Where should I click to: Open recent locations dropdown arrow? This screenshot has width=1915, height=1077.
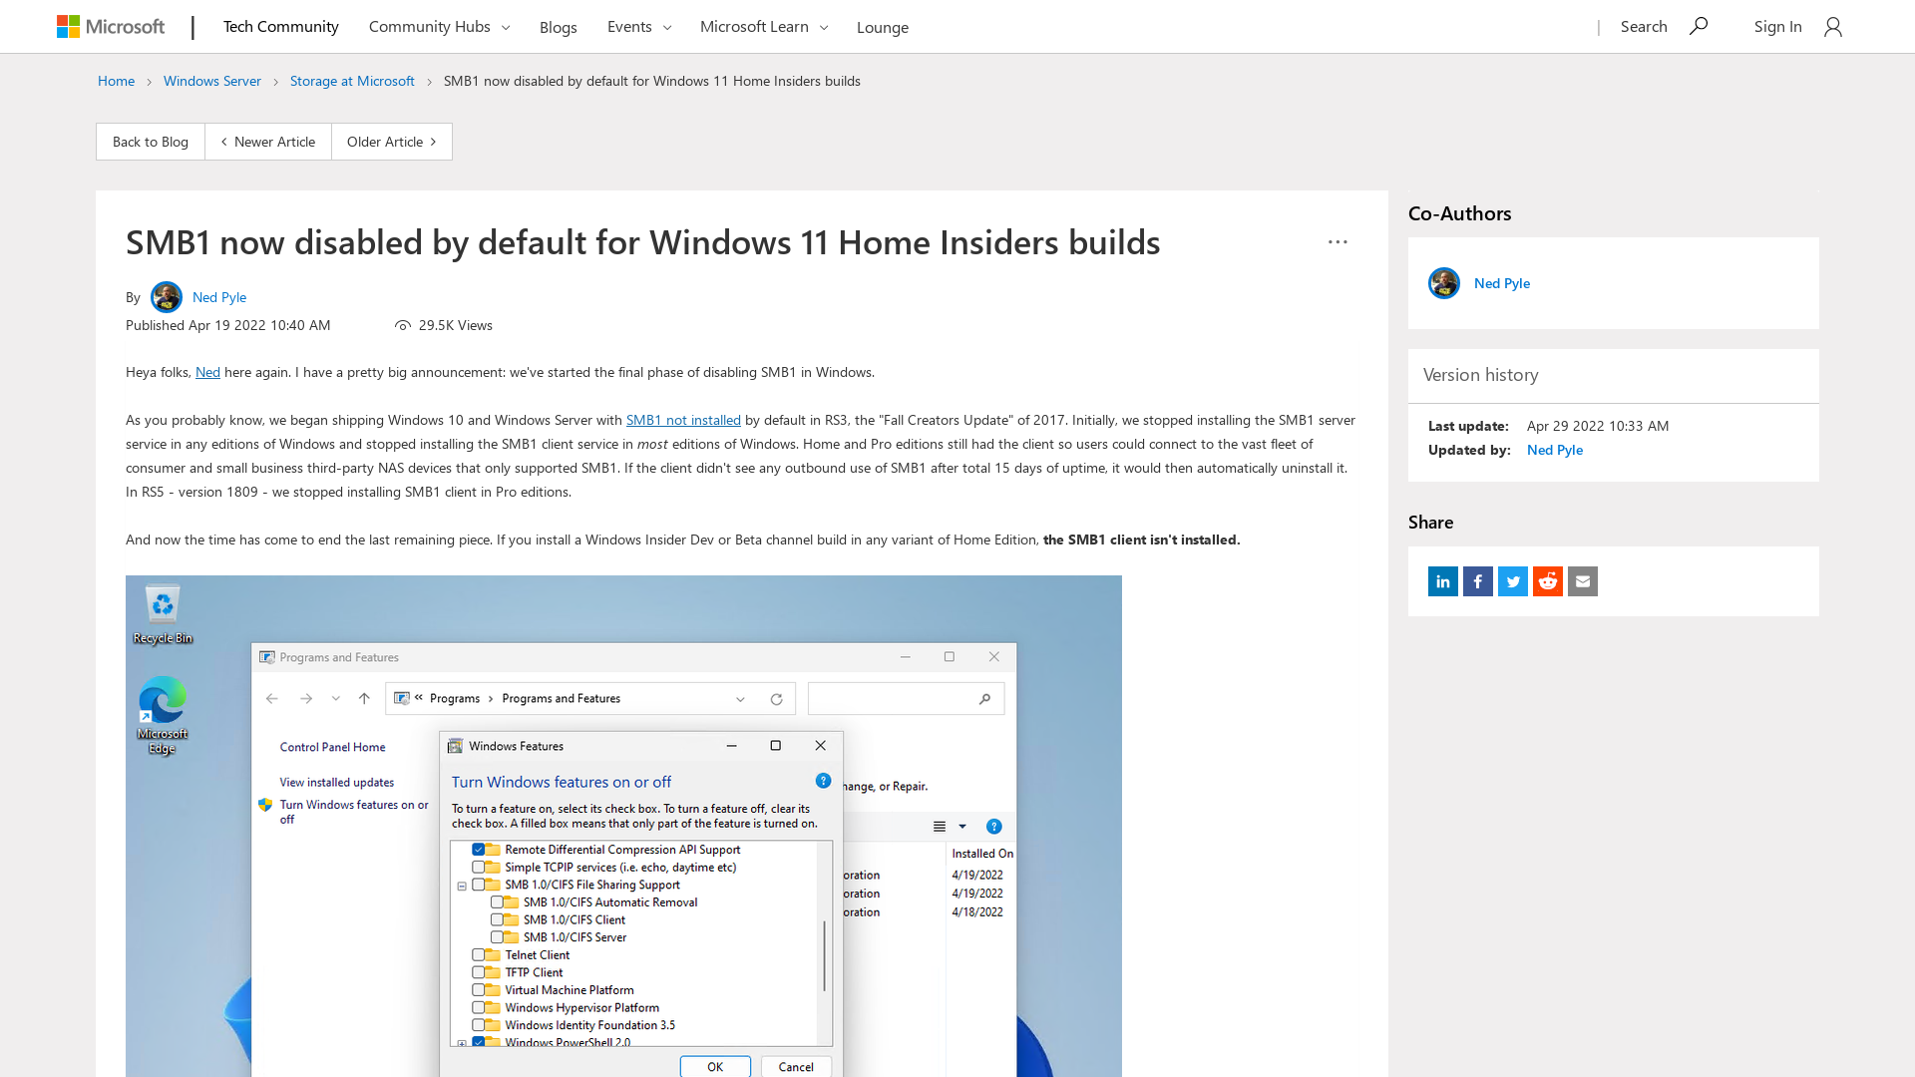click(x=336, y=699)
